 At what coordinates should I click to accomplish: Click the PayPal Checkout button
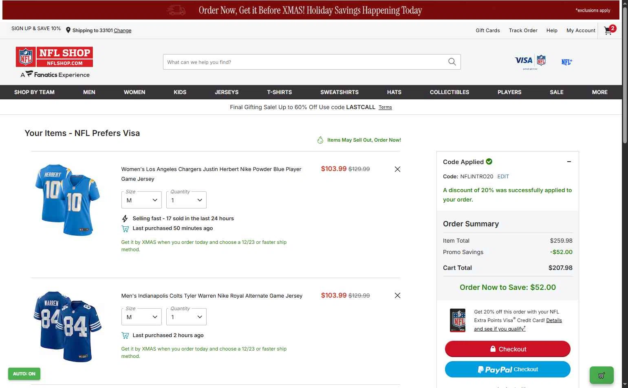coord(508,369)
